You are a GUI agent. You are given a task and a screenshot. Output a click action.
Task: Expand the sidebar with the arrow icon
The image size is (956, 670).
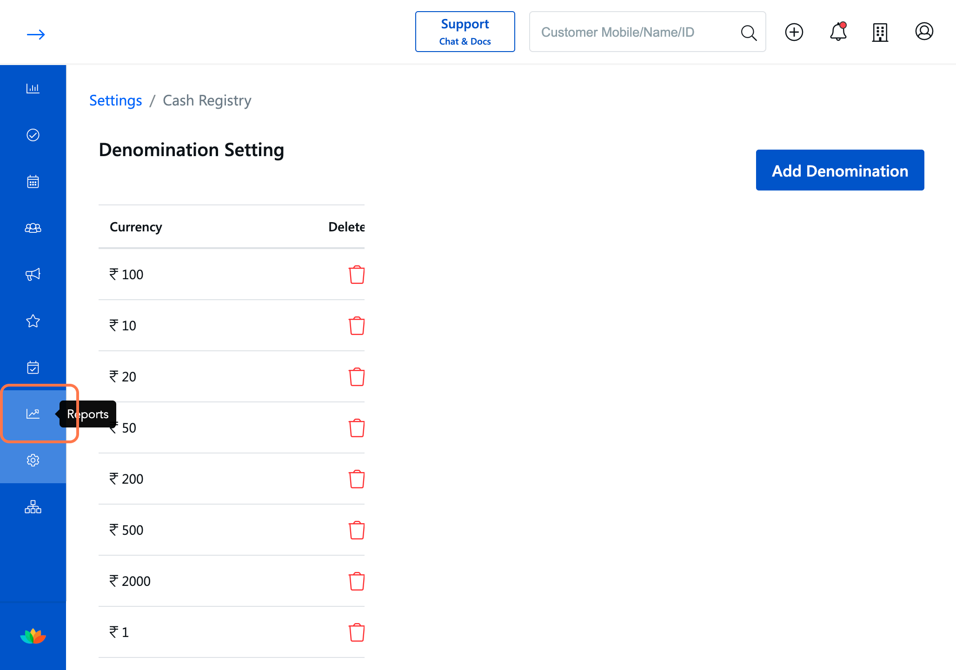coord(36,34)
